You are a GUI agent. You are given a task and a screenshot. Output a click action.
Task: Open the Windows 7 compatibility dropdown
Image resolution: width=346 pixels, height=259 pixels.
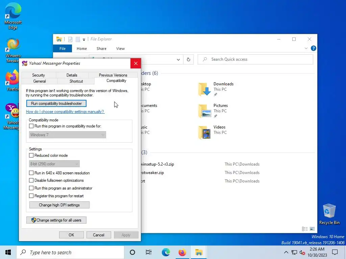coord(68,135)
